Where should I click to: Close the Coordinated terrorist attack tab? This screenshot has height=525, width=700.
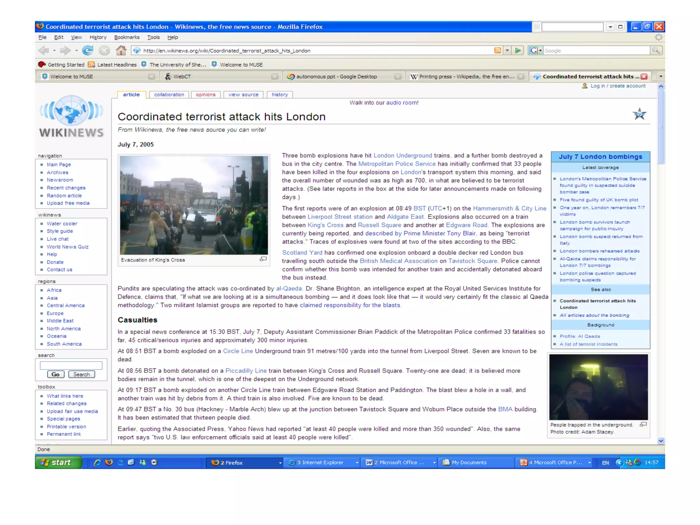pos(644,77)
